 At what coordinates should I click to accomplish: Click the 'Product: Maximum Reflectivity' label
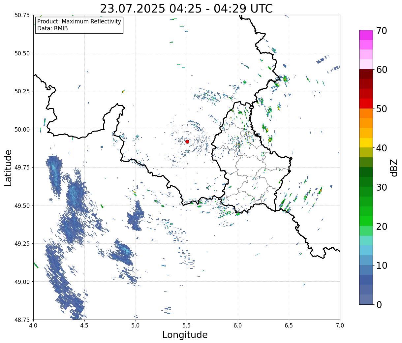pos(79,21)
